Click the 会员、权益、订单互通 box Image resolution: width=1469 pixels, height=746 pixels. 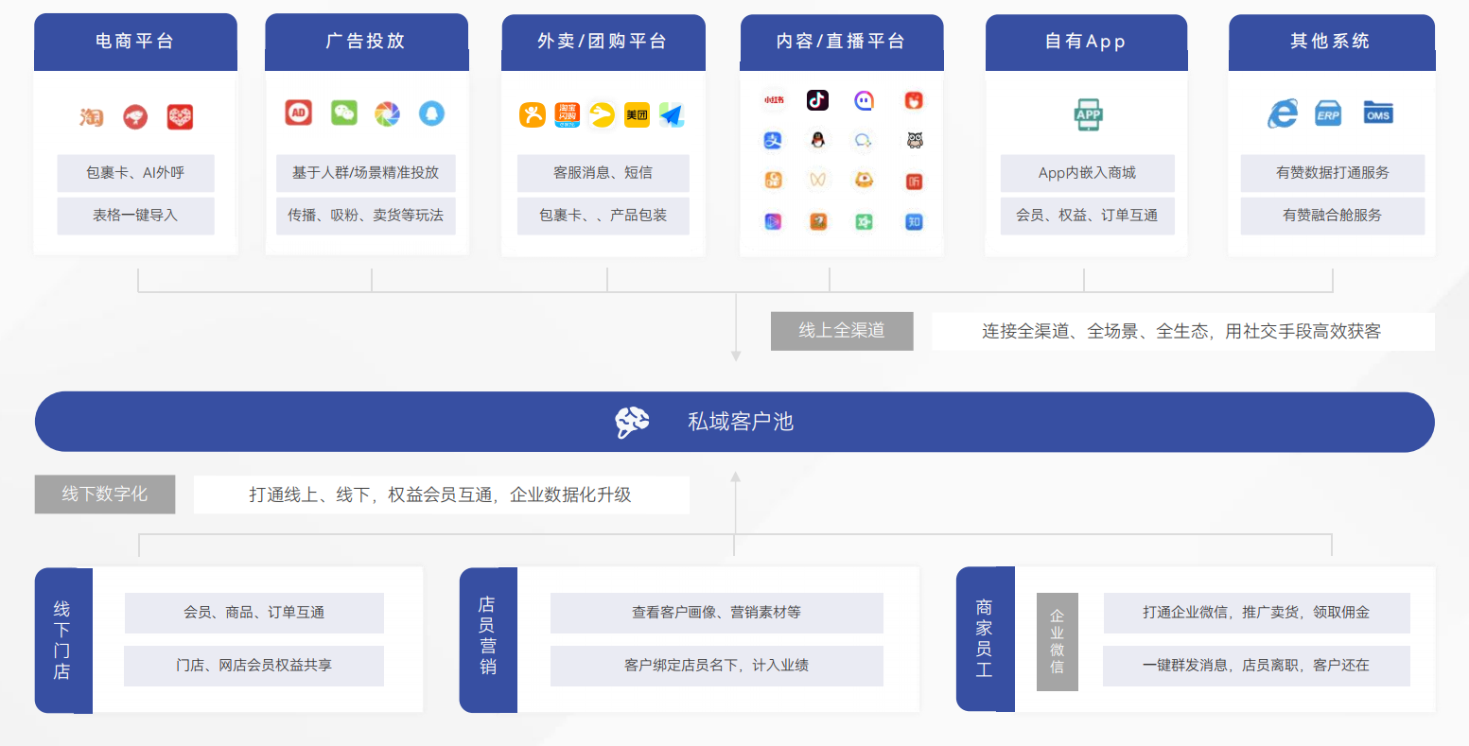(1087, 216)
